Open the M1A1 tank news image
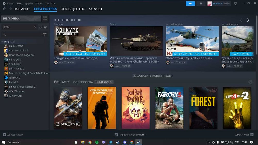 pyautogui.click(x=136, y=41)
